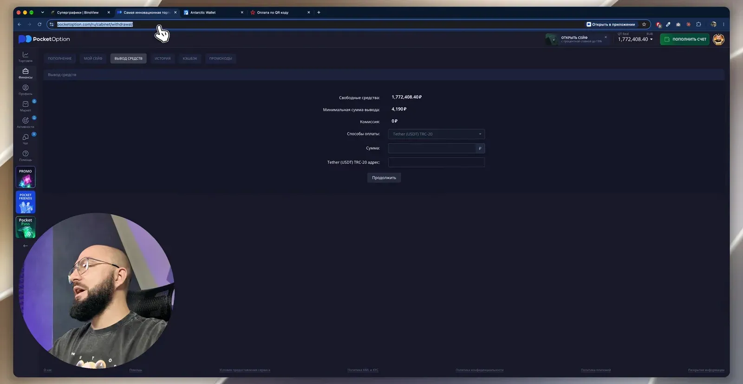This screenshot has width=743, height=384.
Task: Switch to the Antarctic Wallet browser tab
Action: point(213,13)
